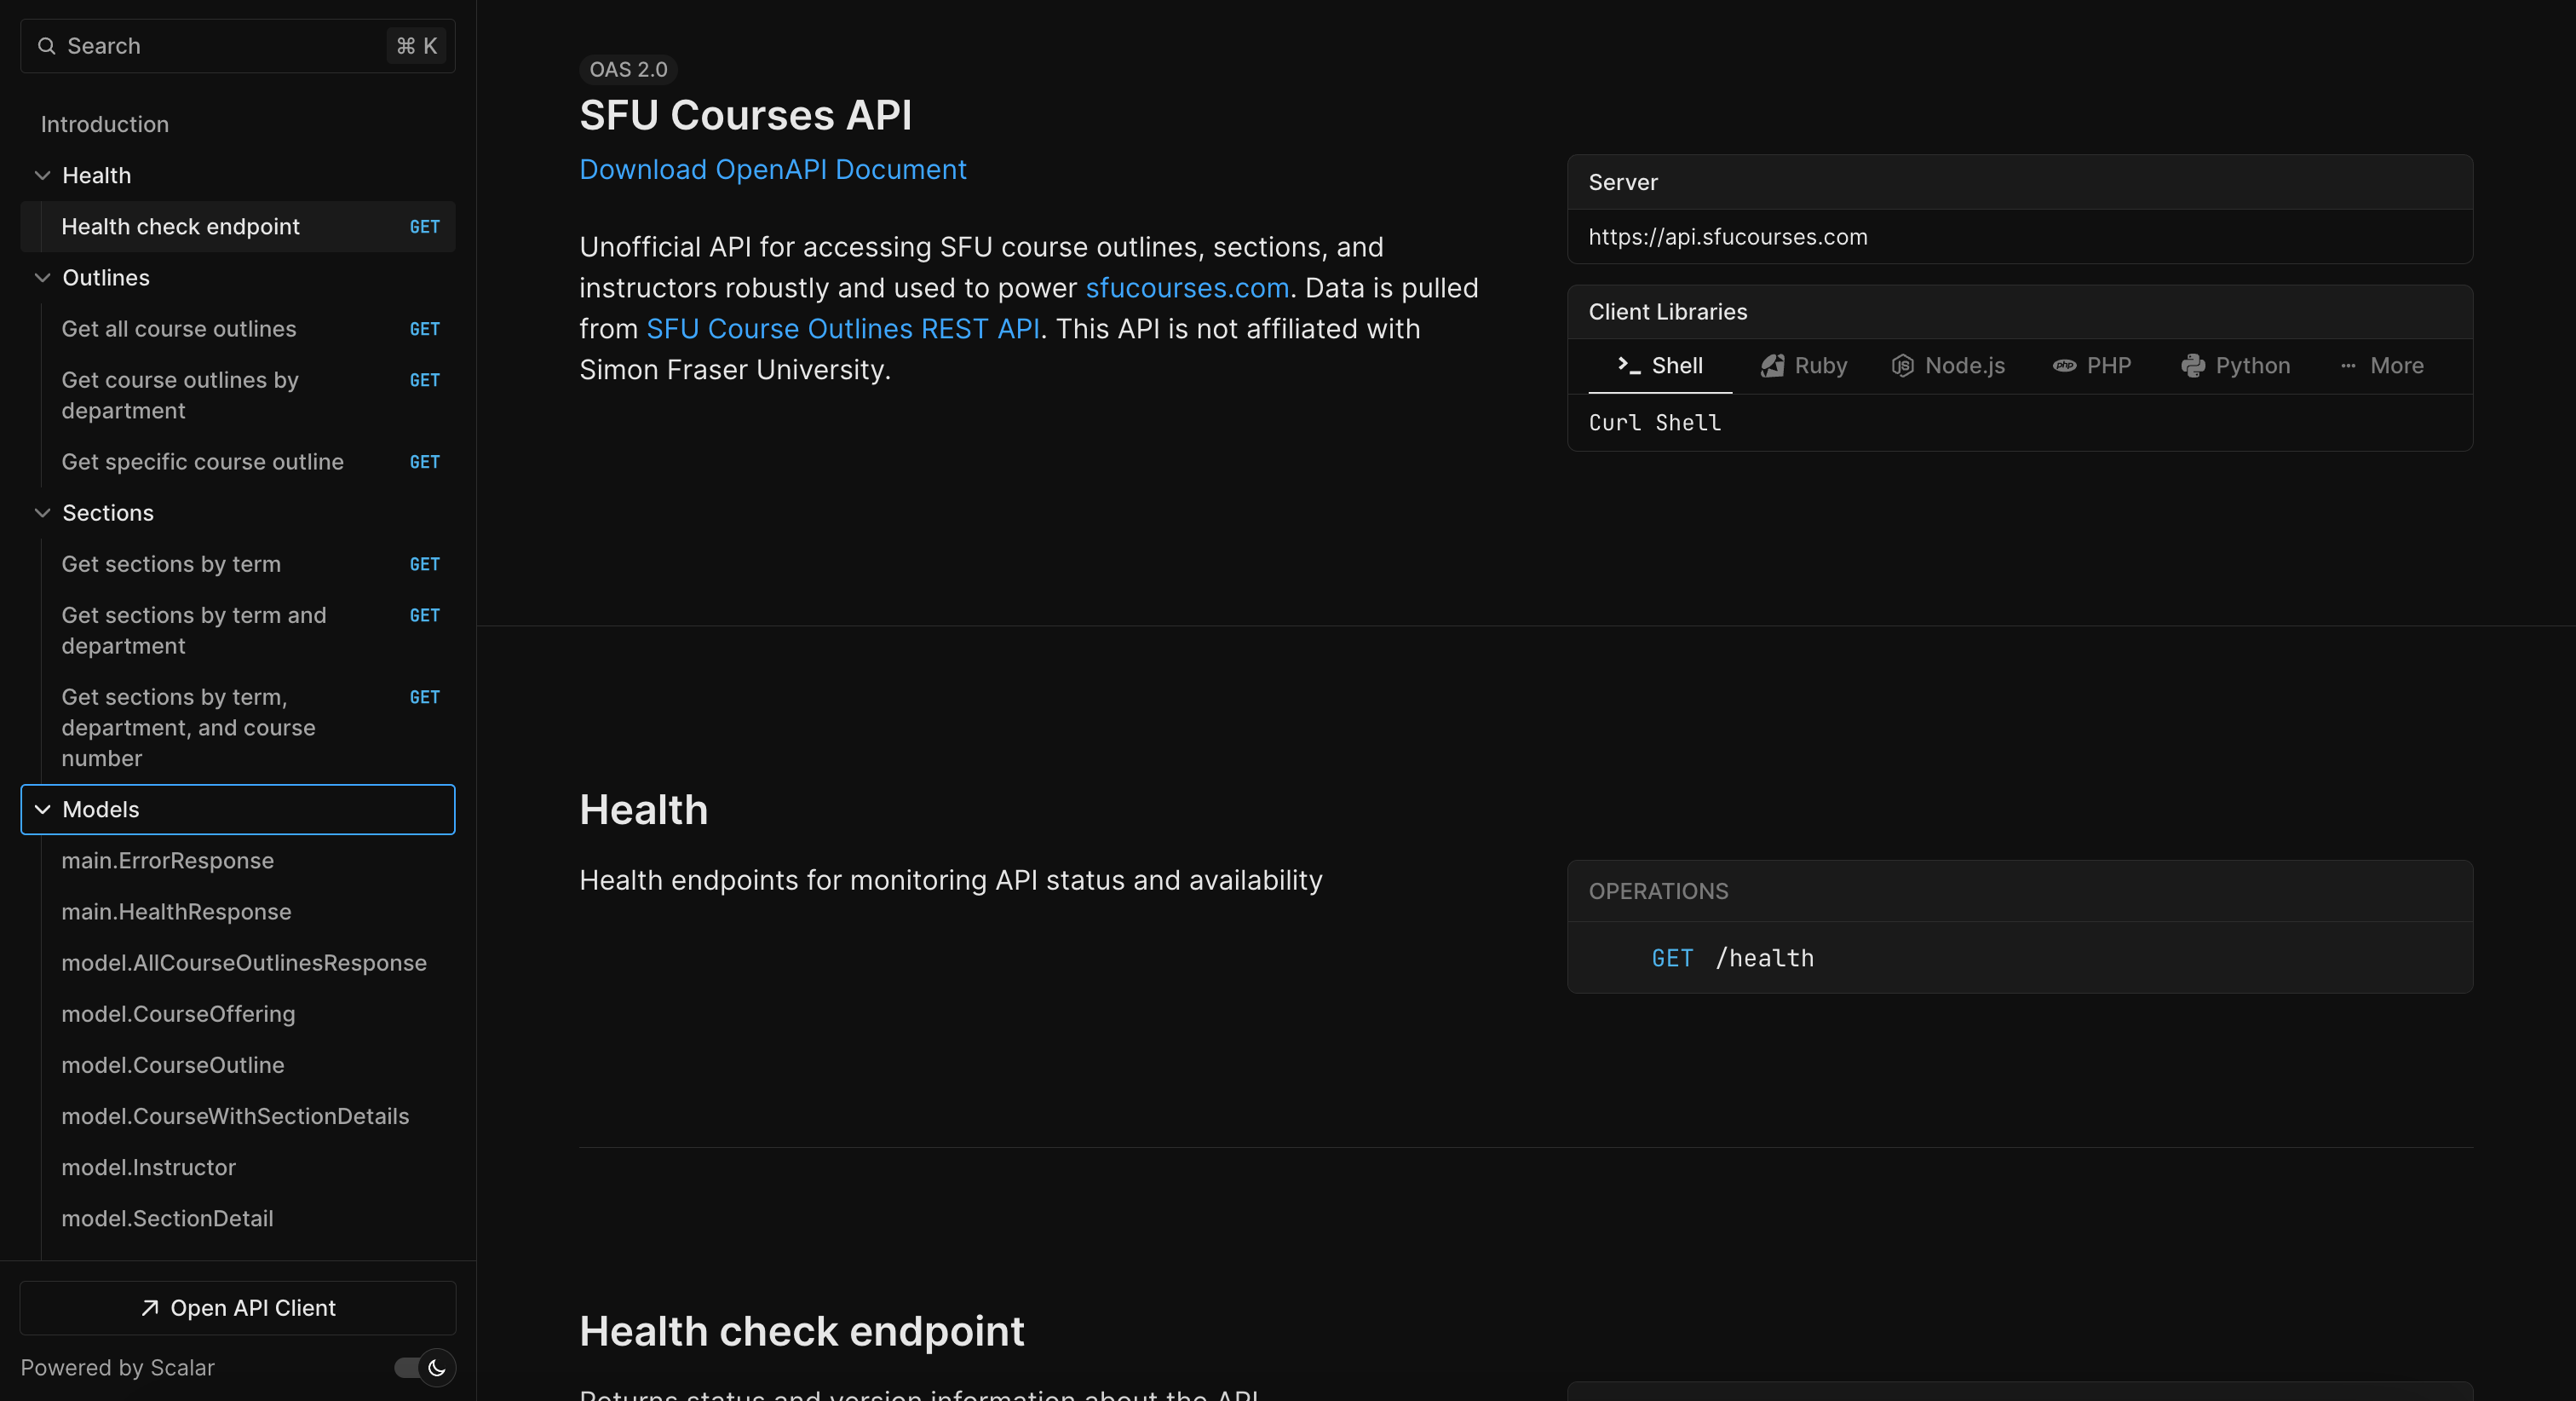This screenshot has height=1401, width=2576.
Task: Click the Shell terminal icon
Action: tap(1629, 366)
